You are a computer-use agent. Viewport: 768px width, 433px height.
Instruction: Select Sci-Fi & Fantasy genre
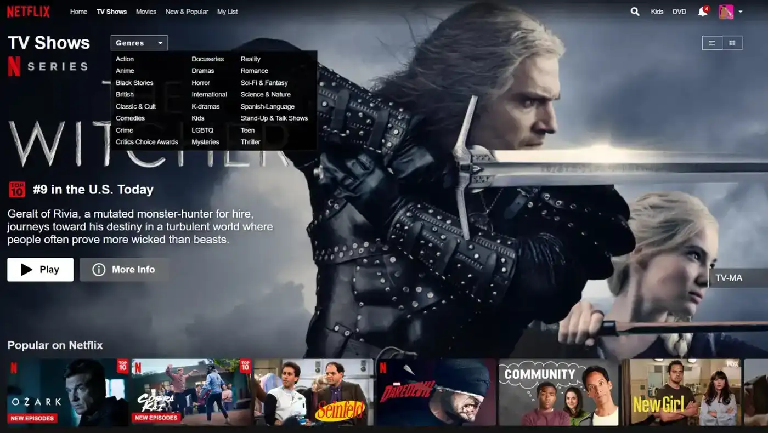point(264,83)
